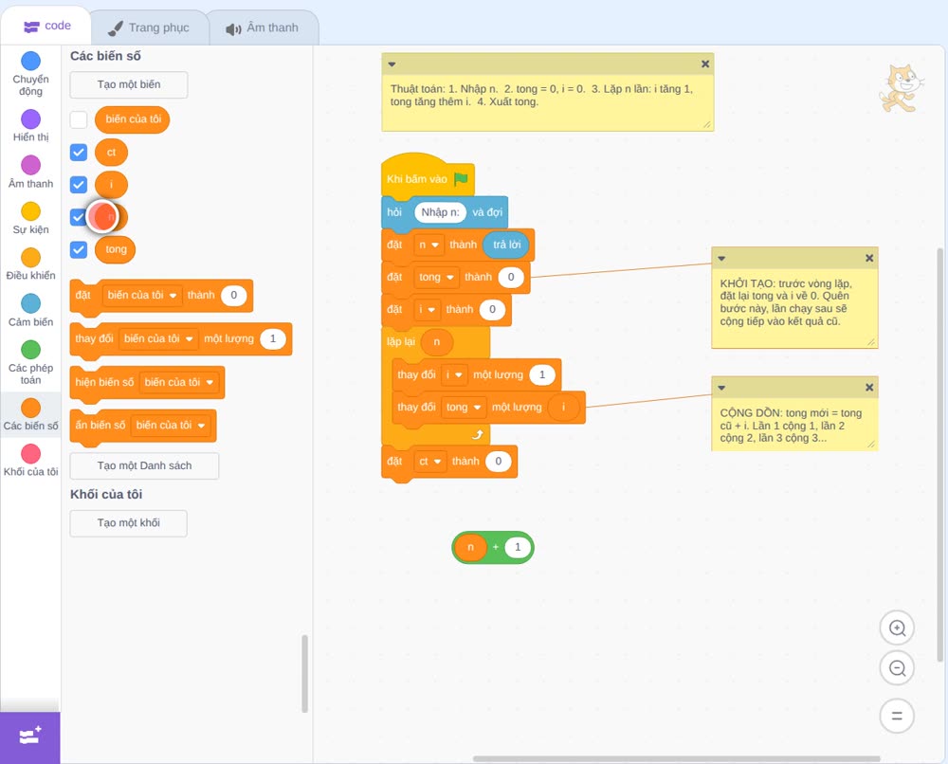The width and height of the screenshot is (948, 764).
Task: Click the Tạo một khối button
Action: 129,523
